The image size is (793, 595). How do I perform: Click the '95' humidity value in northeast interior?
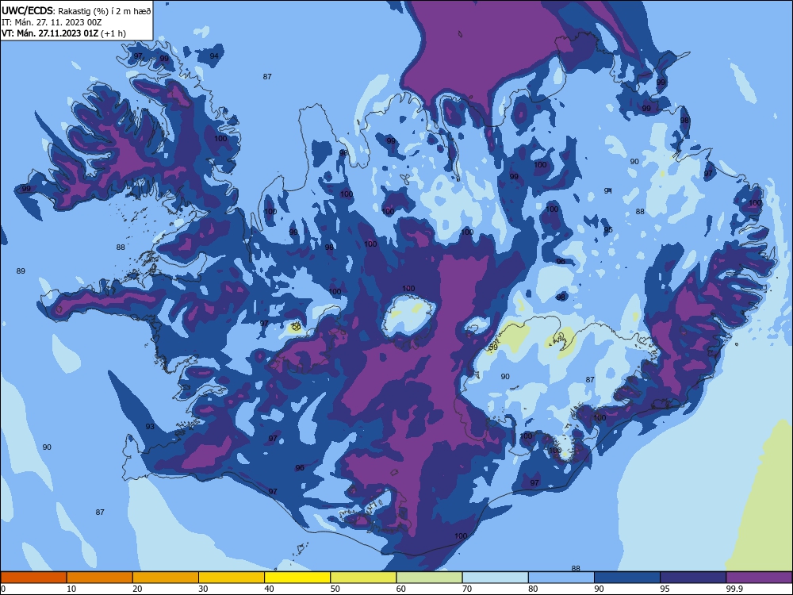click(608, 230)
